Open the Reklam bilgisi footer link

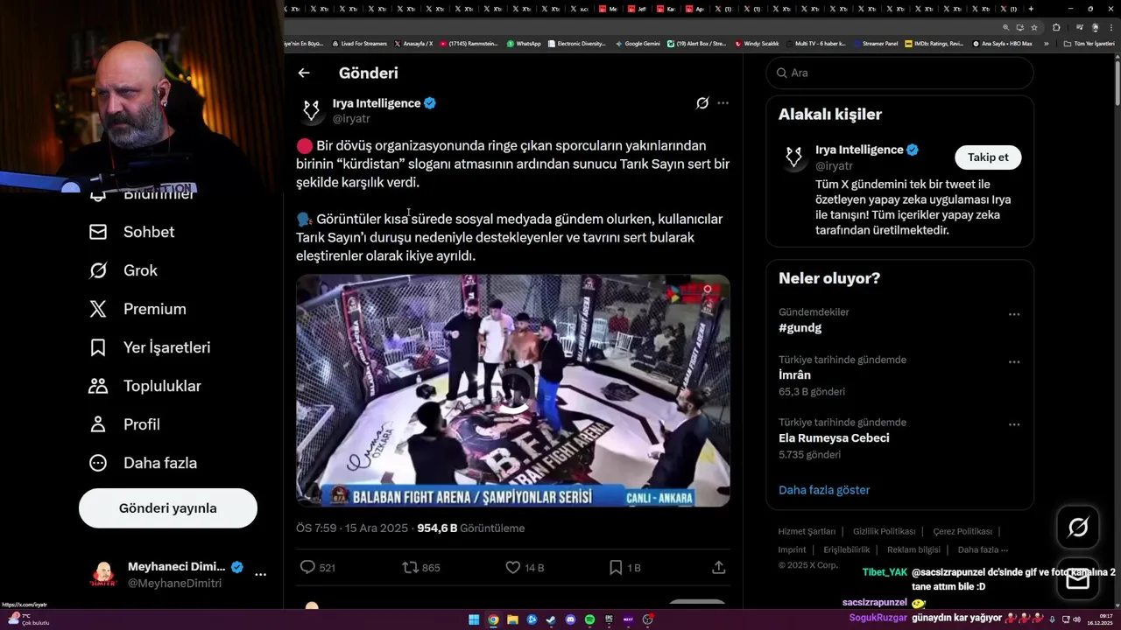913,549
